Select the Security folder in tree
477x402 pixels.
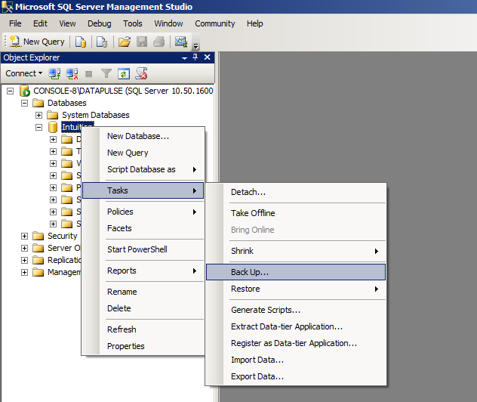pyautogui.click(x=62, y=236)
